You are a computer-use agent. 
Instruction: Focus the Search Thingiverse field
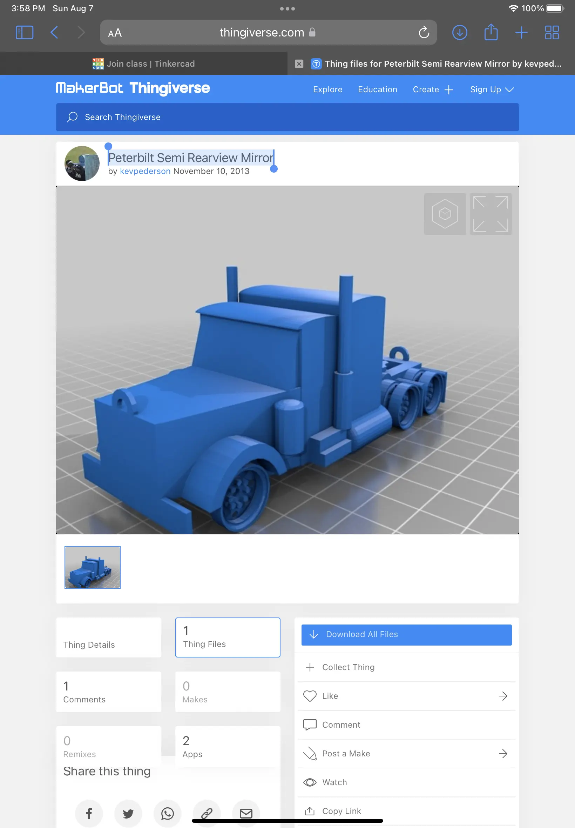coord(287,117)
